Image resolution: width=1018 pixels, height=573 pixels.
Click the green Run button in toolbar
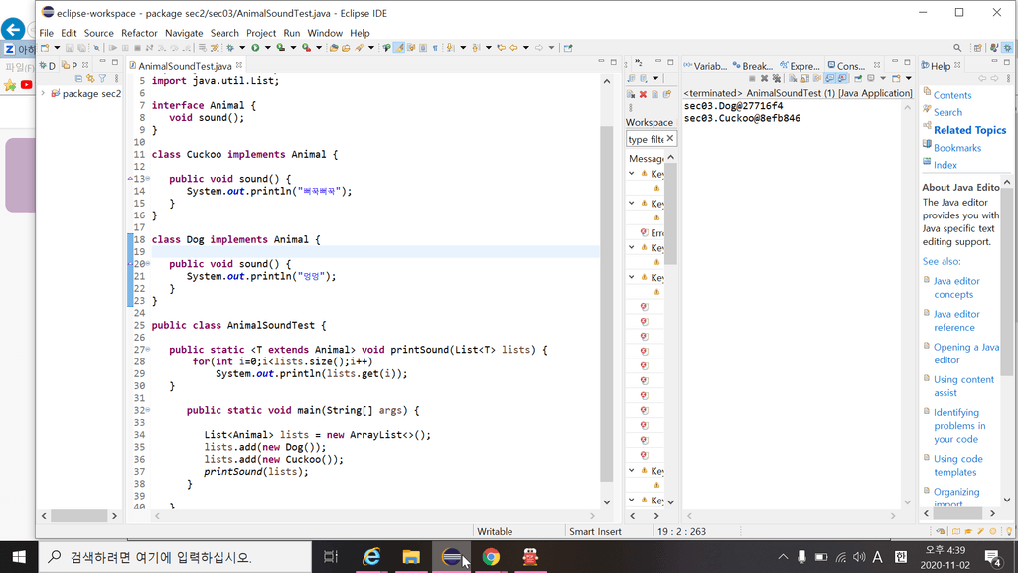pos(255,48)
